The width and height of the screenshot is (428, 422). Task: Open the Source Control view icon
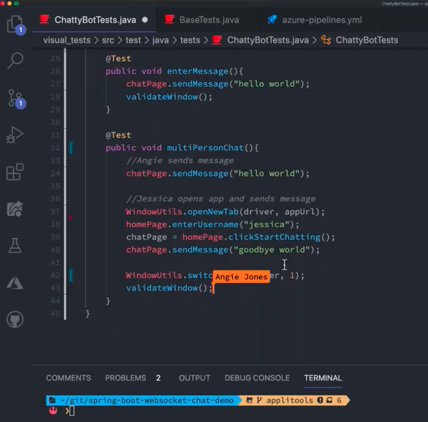pyautogui.click(x=14, y=98)
